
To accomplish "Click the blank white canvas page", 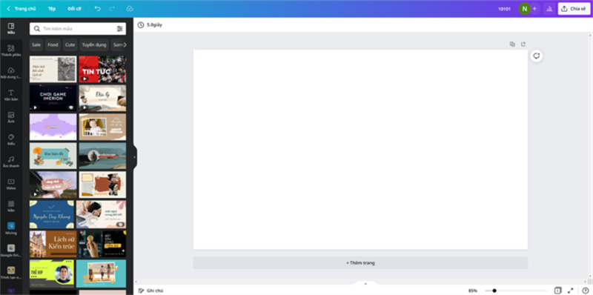I will (360, 150).
